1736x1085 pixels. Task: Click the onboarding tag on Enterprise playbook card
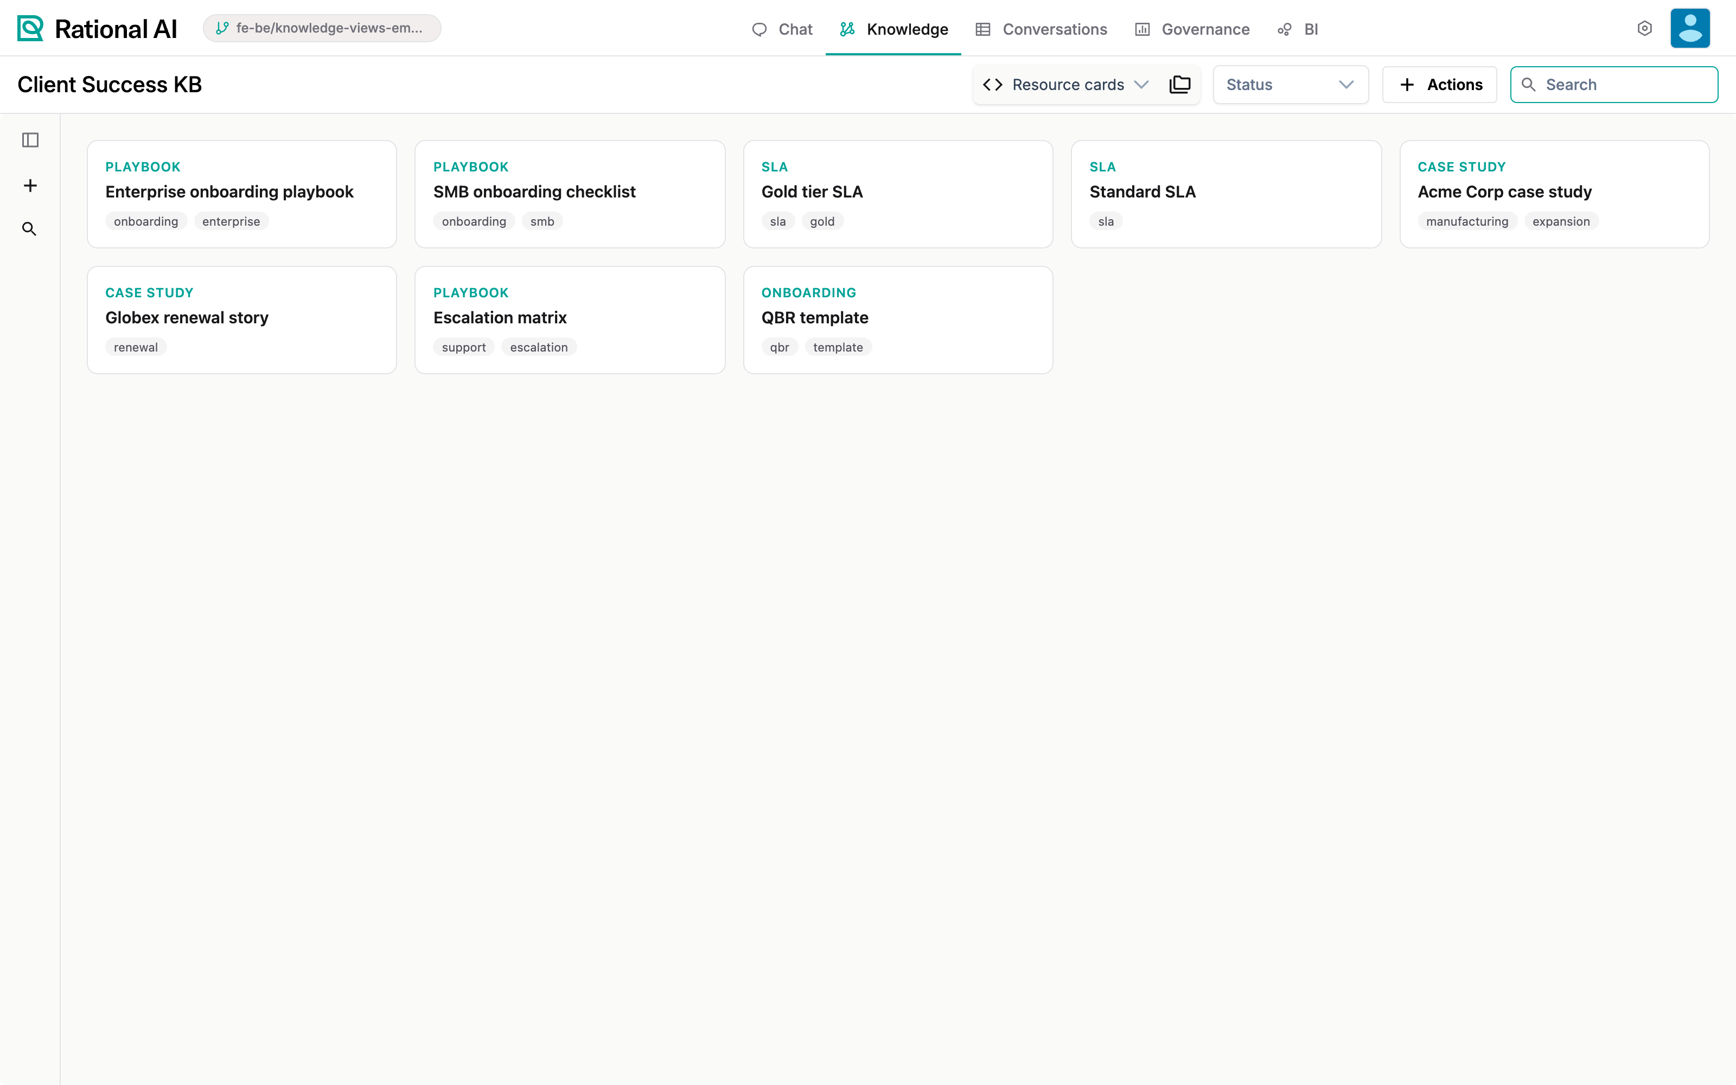point(145,221)
